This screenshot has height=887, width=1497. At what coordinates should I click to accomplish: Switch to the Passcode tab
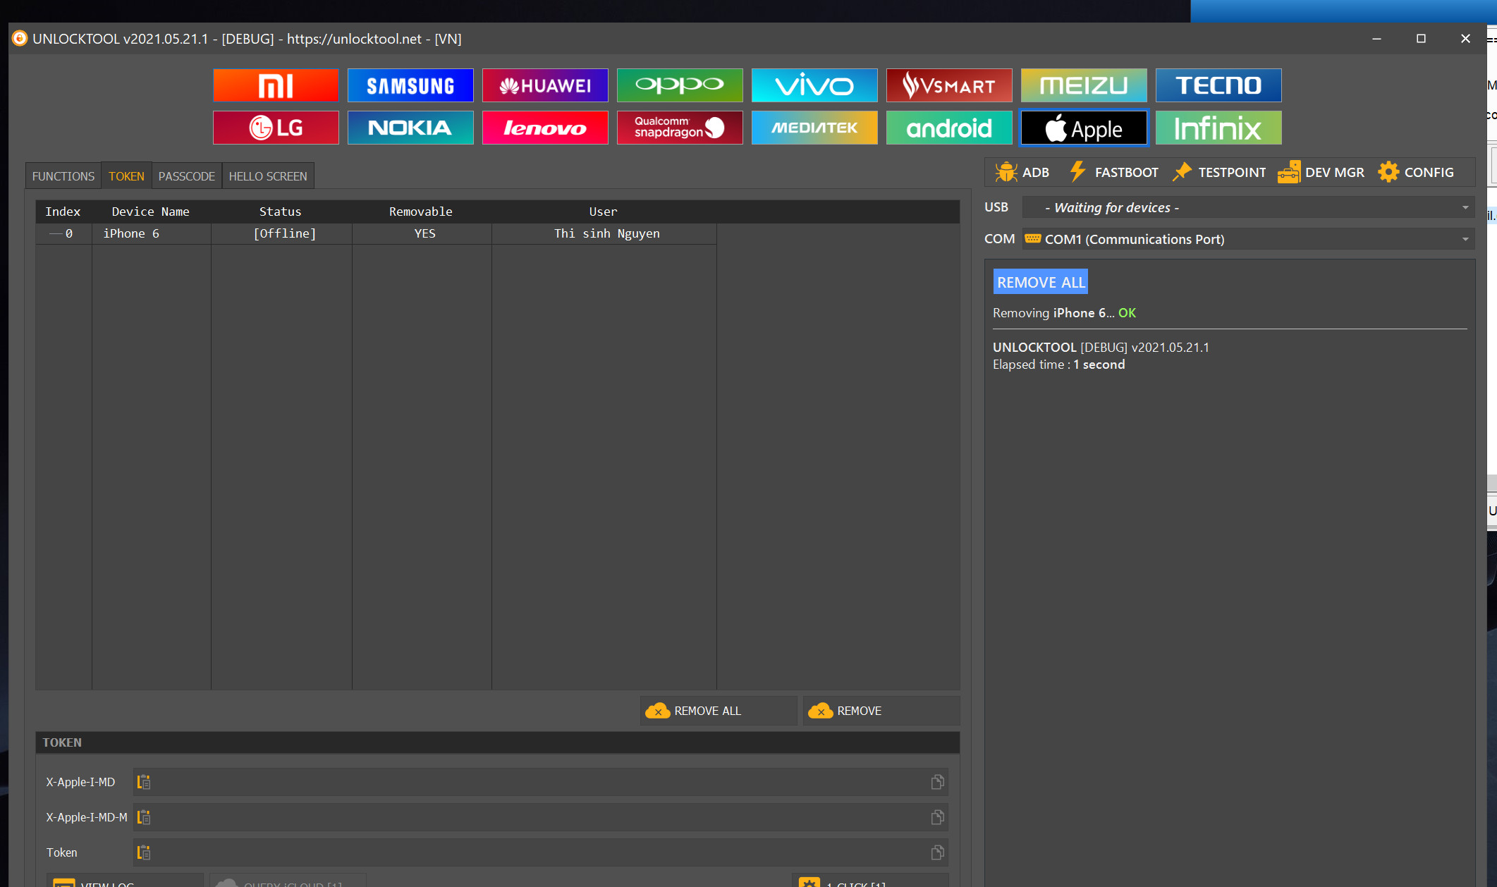(186, 176)
